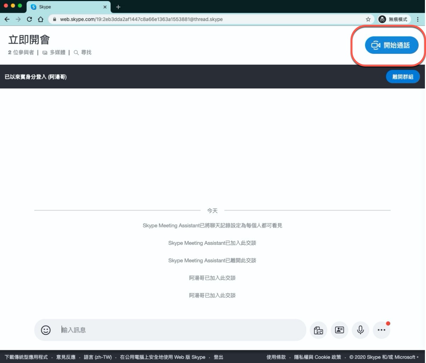Open more options three-dot icon in message bar
426x363 pixels.
coord(381,330)
